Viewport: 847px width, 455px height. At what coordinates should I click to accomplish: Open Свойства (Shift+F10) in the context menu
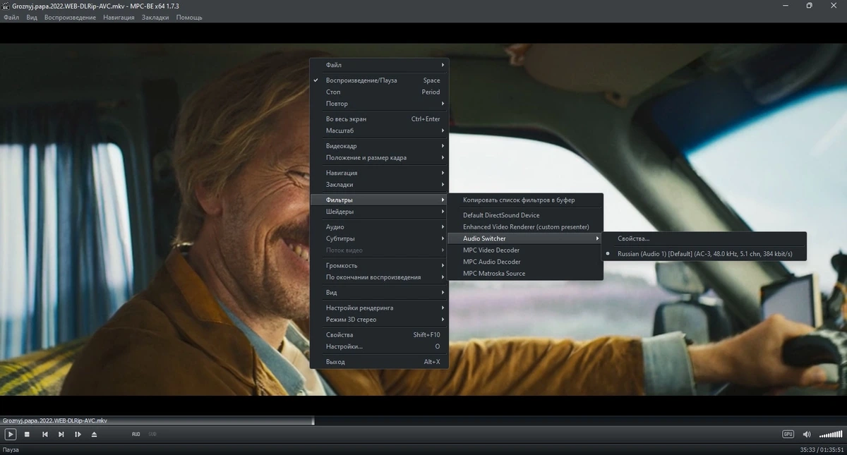point(379,335)
